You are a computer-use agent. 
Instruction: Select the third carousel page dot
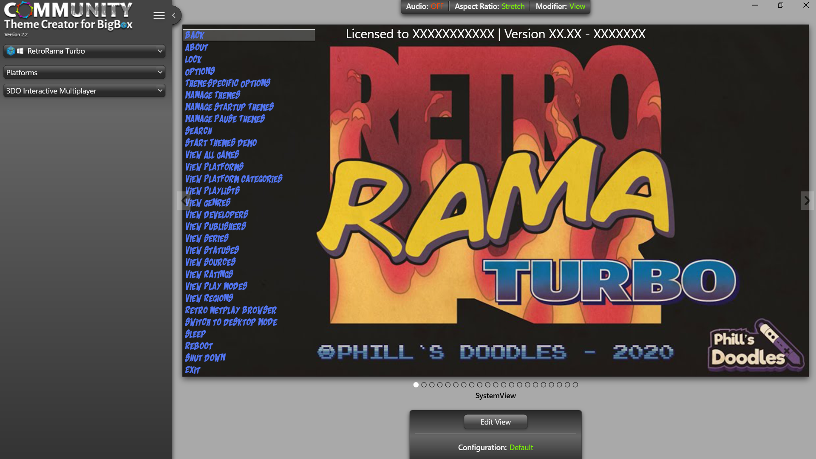[432, 385]
